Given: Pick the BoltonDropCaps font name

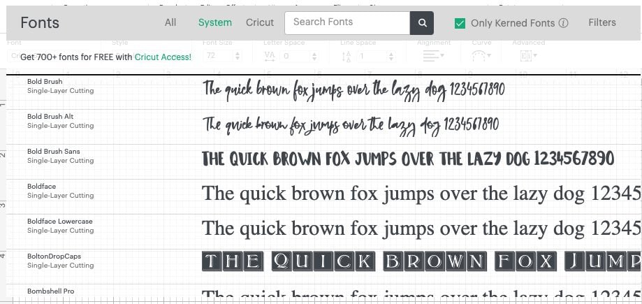Looking at the screenshot, I should tap(54, 256).
